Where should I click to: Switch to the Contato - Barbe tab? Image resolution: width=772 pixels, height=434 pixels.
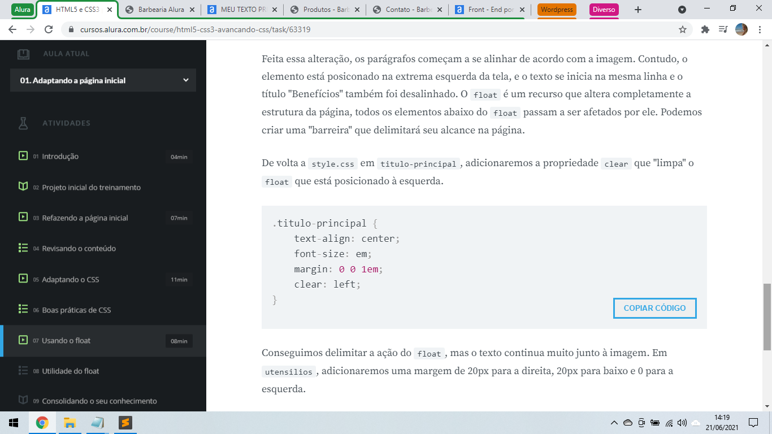[x=408, y=10]
